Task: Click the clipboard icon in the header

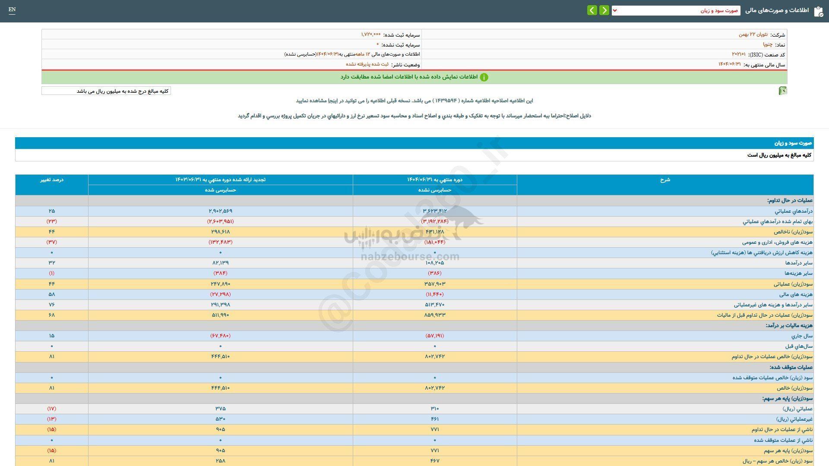Action: 817,10
